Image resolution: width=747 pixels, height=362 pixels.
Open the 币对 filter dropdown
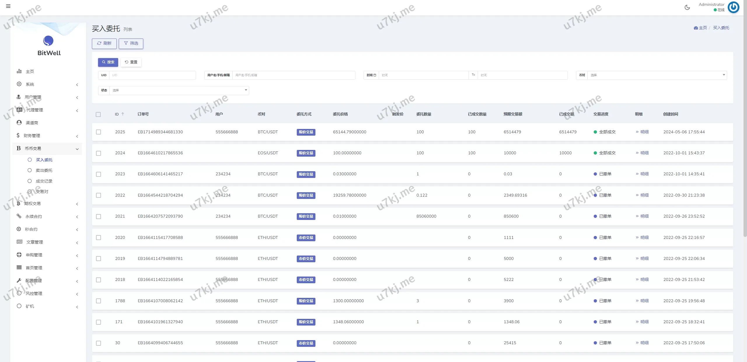pos(657,75)
